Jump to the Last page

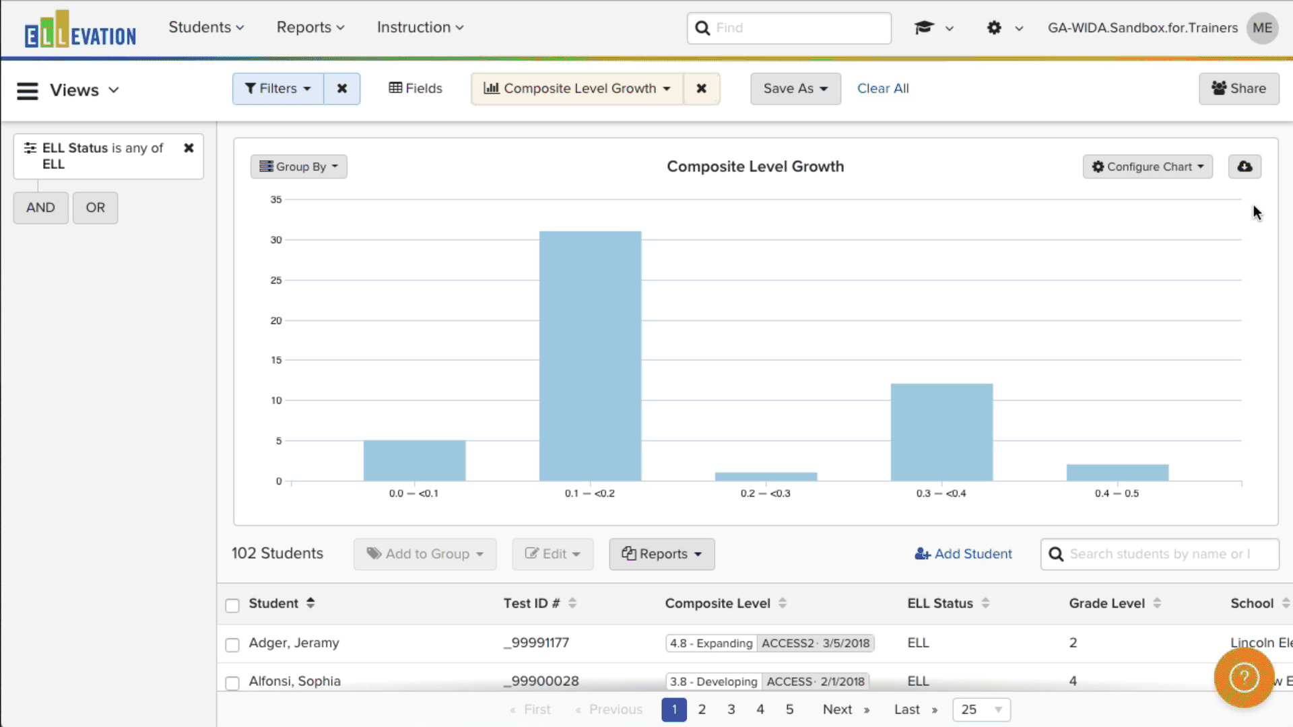(916, 709)
